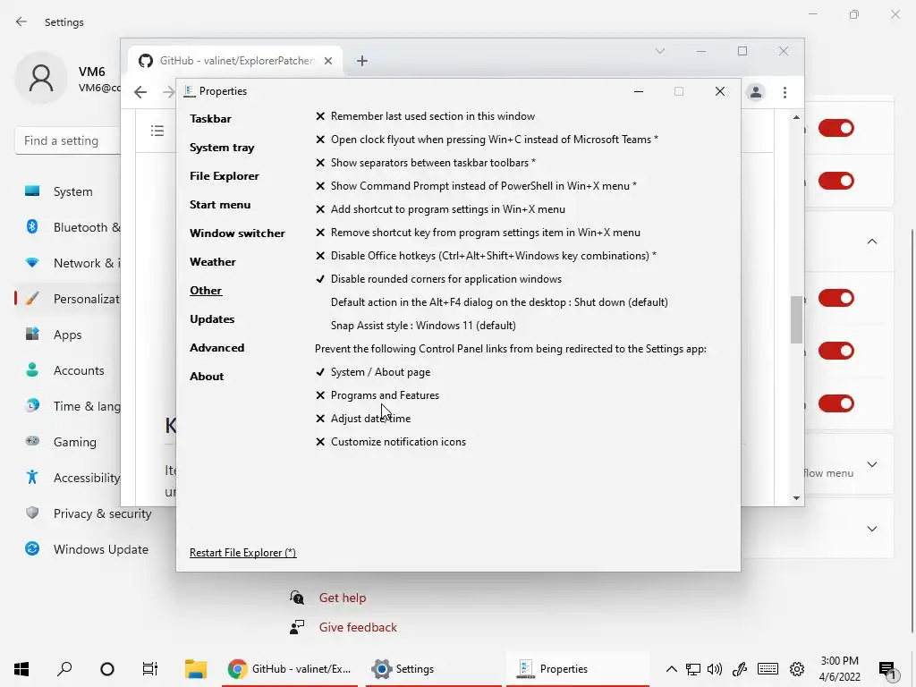The image size is (916, 687).
Task: Expand the bottom collapsed Settings section
Action: [872, 529]
